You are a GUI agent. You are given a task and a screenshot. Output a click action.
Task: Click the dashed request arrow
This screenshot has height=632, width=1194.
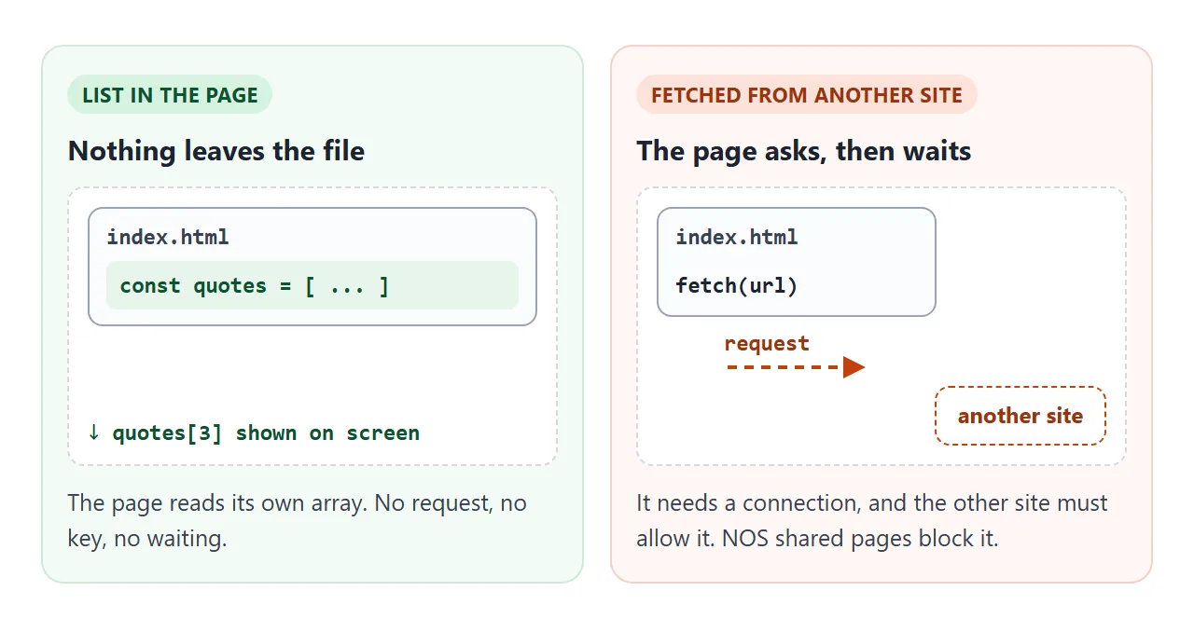(796, 367)
